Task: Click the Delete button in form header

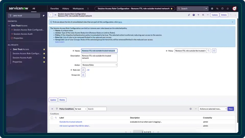Action: (x=224, y=15)
